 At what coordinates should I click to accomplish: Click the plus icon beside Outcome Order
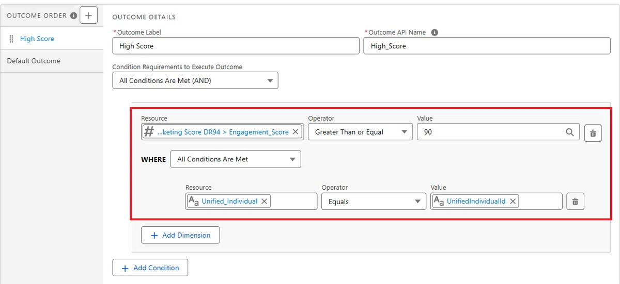tap(88, 15)
